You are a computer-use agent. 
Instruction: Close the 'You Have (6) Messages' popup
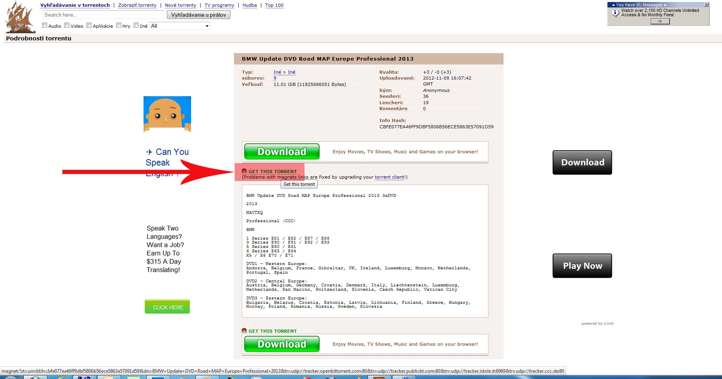706,5
